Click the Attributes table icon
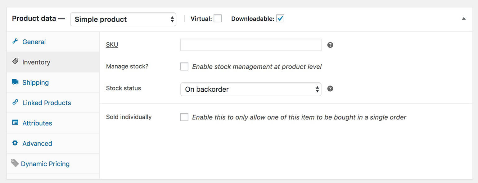 [x=15, y=123]
